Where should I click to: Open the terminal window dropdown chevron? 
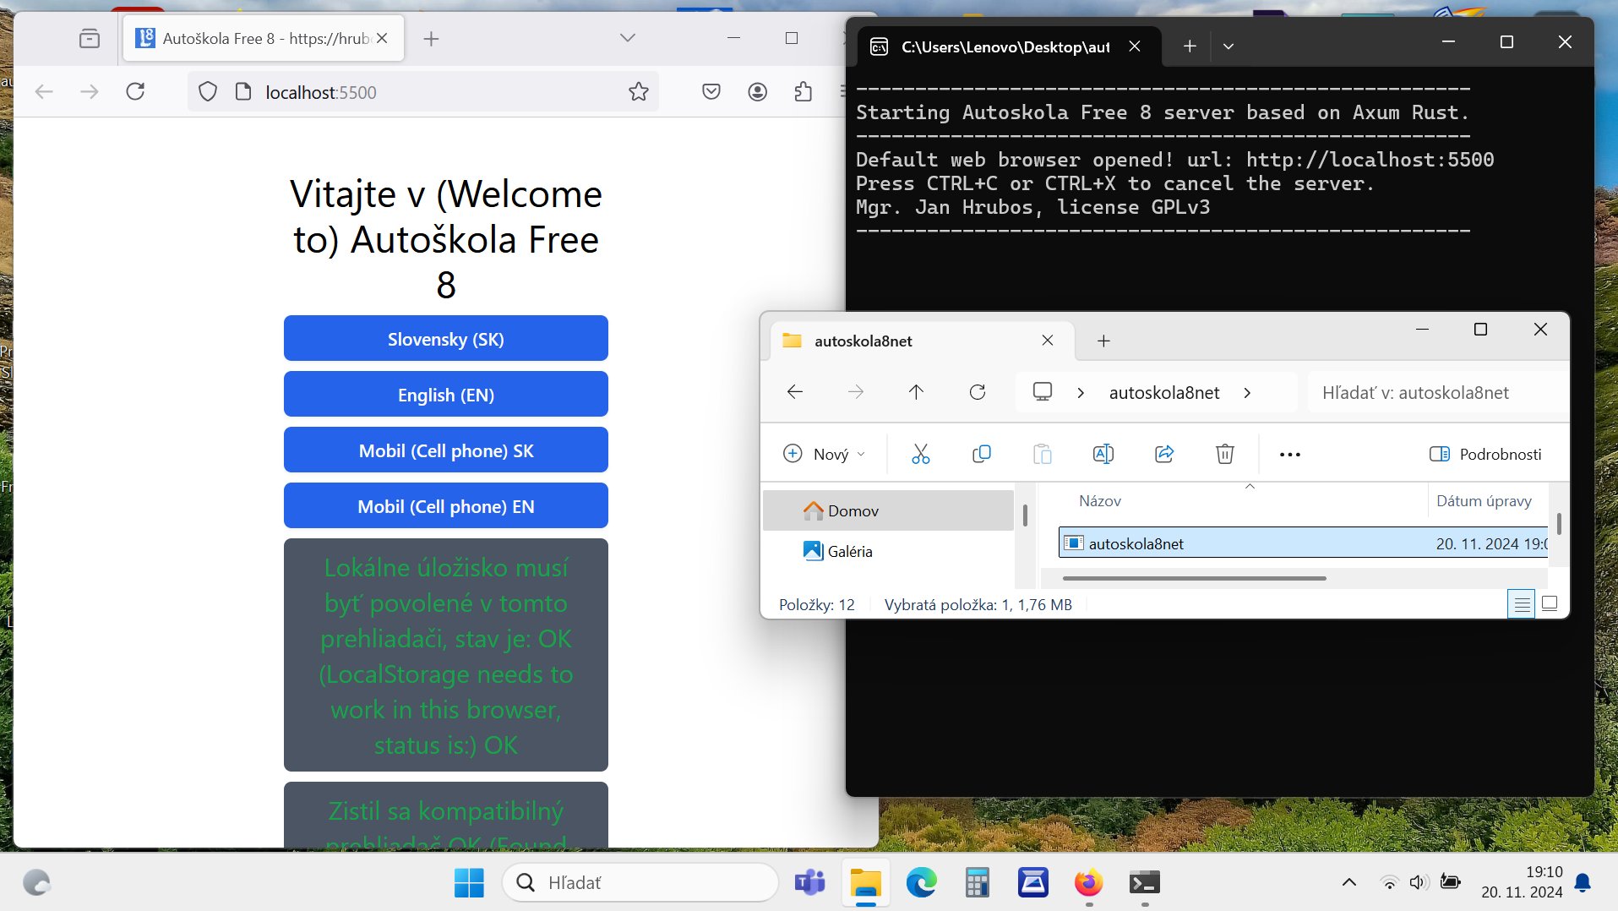(1229, 46)
